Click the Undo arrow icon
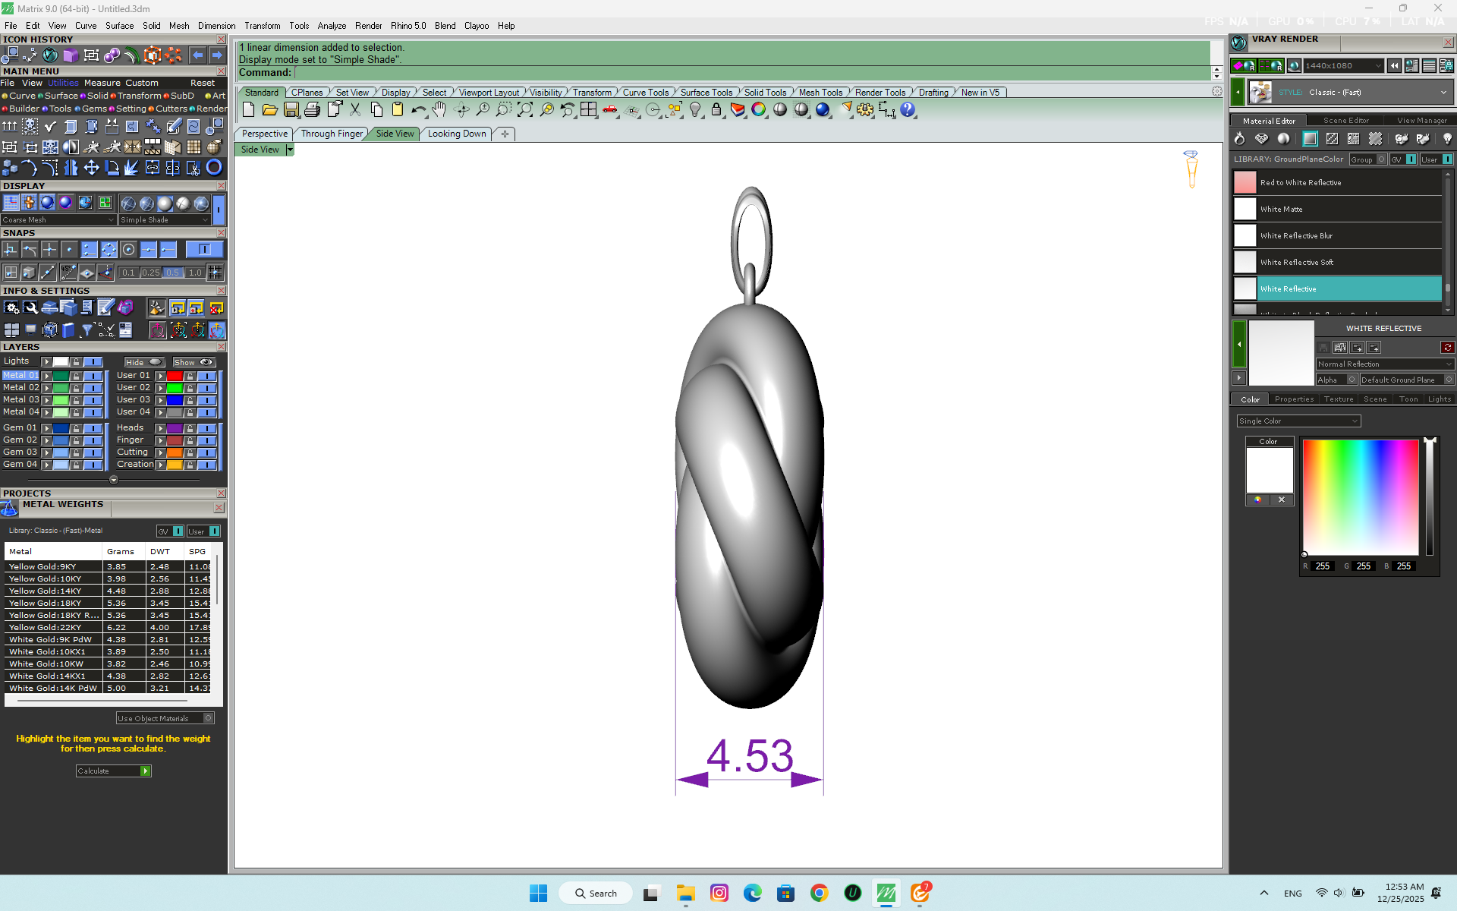The width and height of the screenshot is (1457, 911). tap(418, 110)
